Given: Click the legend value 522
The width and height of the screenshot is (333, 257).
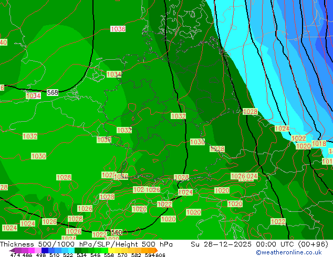Looking at the screenshot, I should (x=68, y=255).
